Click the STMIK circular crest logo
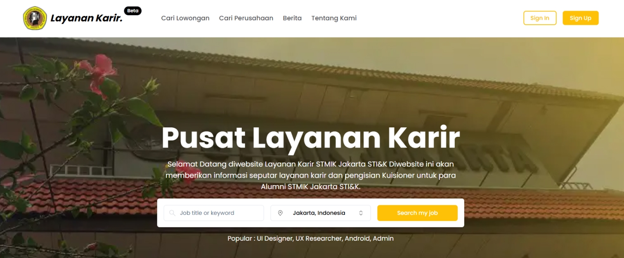The height and width of the screenshot is (258, 624). (x=35, y=18)
